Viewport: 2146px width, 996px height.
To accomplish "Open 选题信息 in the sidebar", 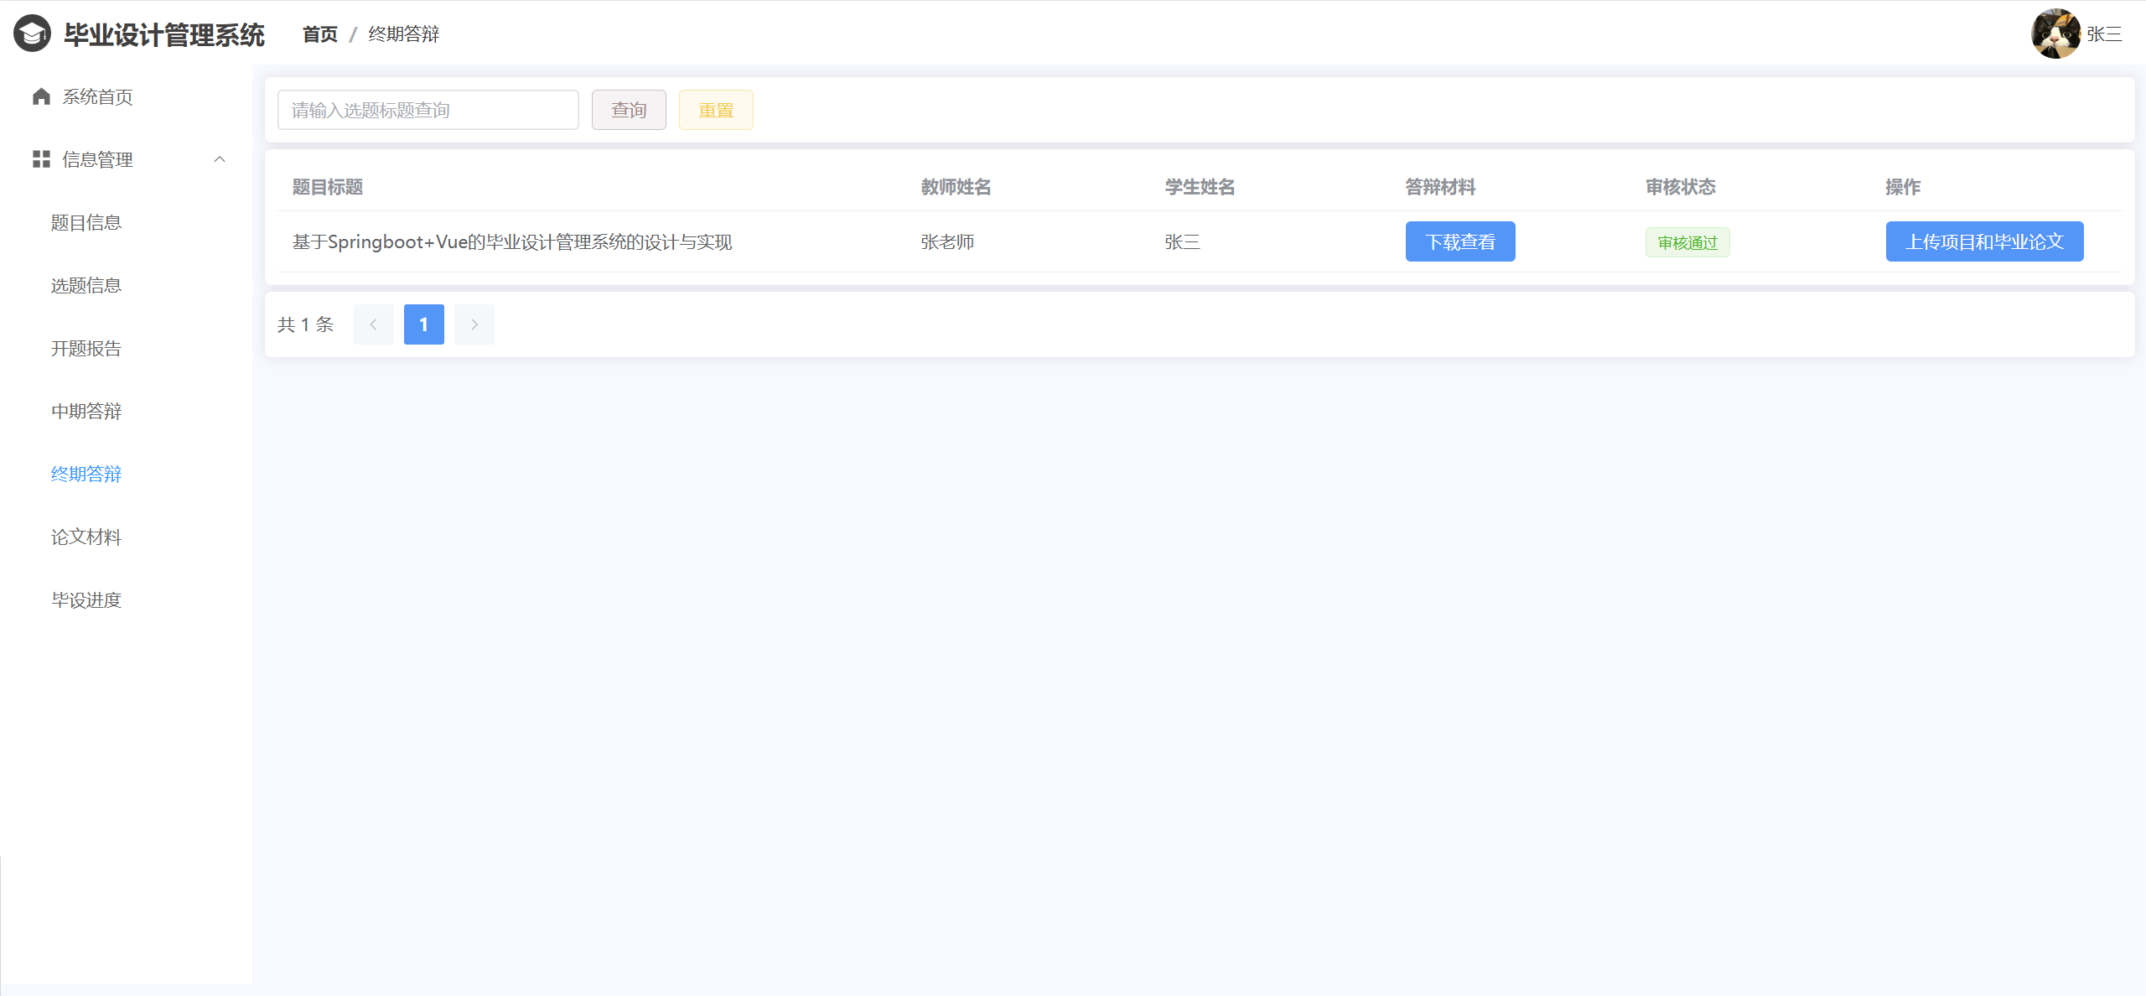I will (86, 285).
